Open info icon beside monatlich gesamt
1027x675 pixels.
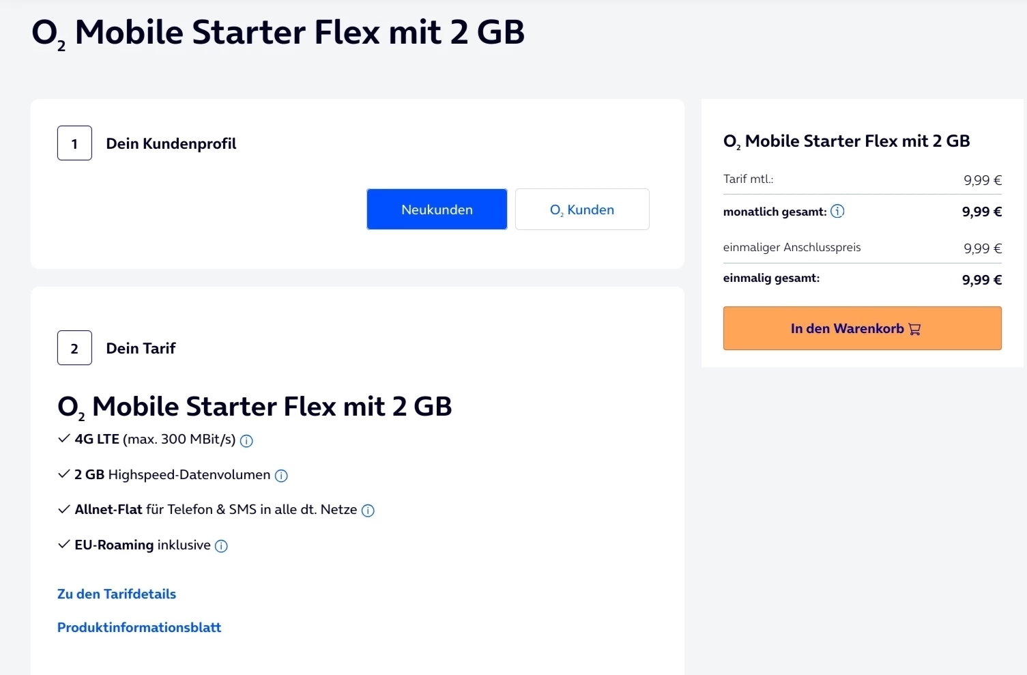[x=837, y=212]
